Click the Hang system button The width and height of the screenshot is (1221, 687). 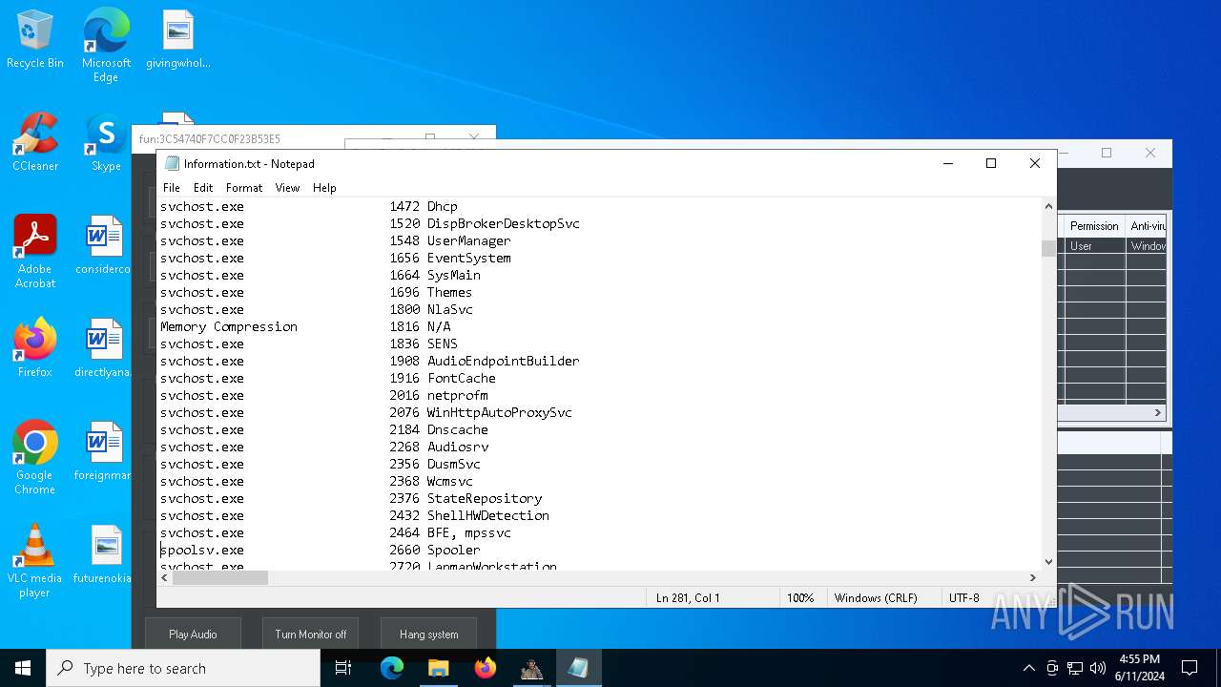click(x=428, y=634)
